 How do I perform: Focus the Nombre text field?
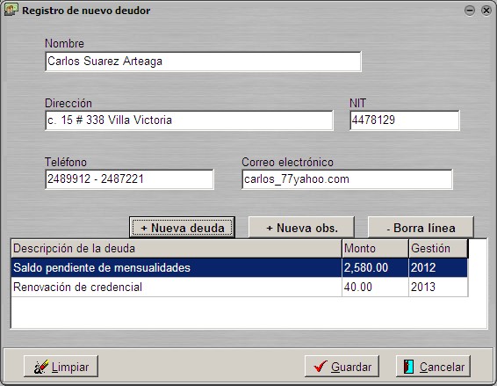coord(203,62)
